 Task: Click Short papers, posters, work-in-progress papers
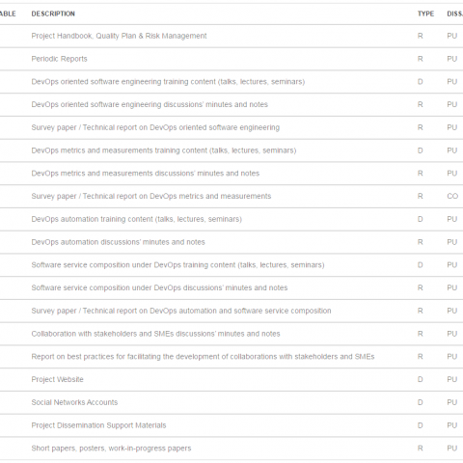[111, 449]
